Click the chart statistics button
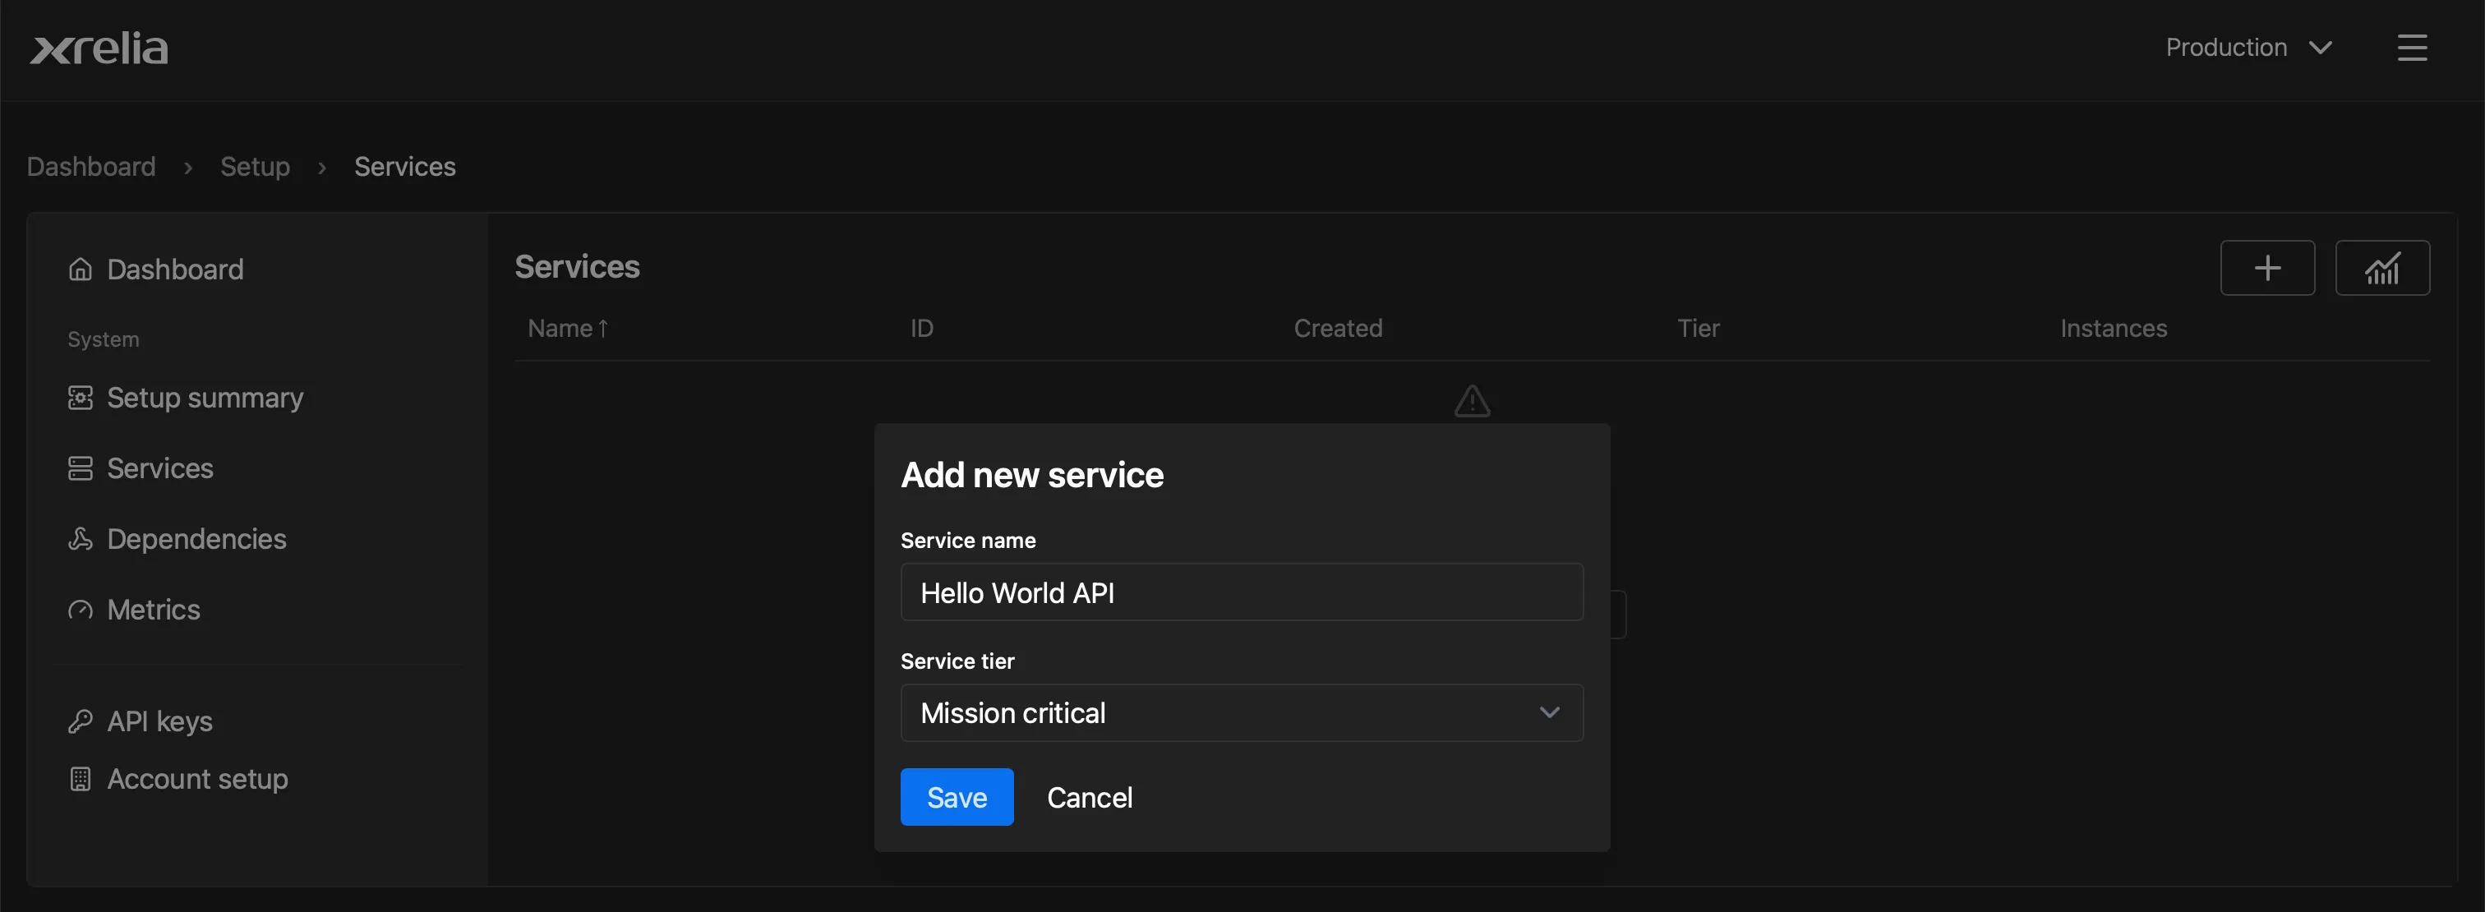Viewport: 2485px width, 912px height. pos(2381,268)
